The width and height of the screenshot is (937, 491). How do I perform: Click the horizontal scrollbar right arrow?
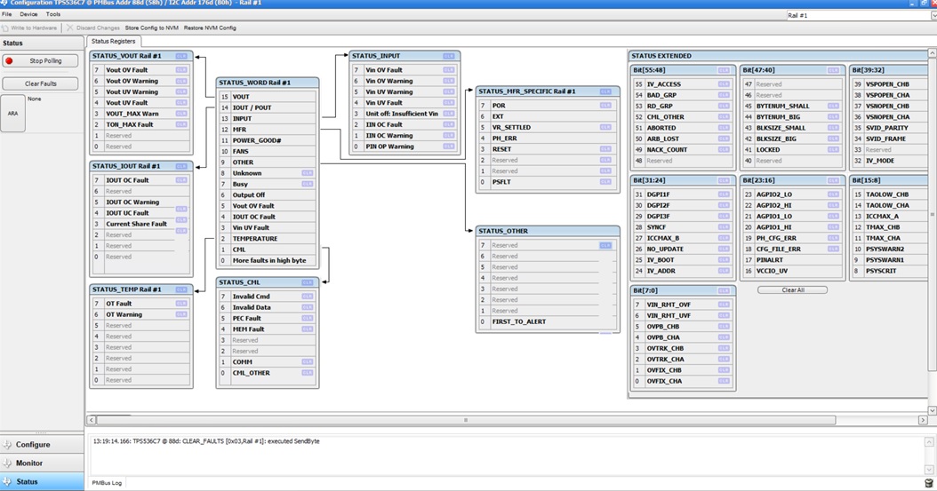(922, 420)
